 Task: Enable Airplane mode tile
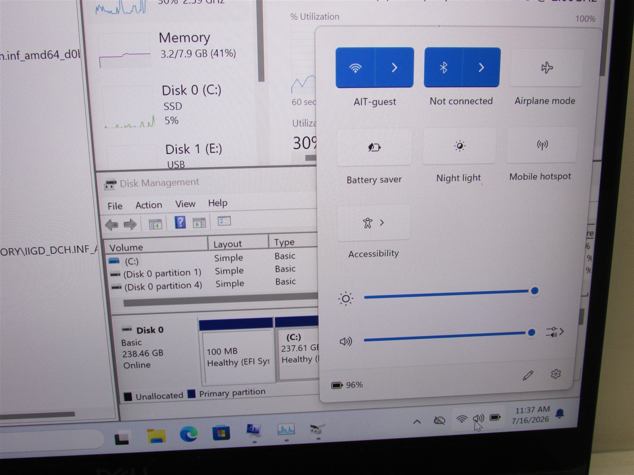coord(547,68)
